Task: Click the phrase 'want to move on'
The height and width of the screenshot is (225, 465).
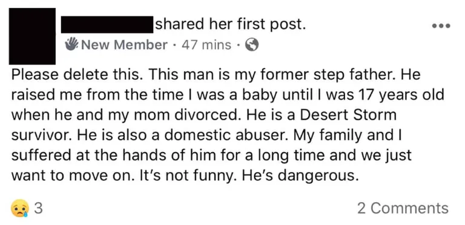Action: [70, 176]
